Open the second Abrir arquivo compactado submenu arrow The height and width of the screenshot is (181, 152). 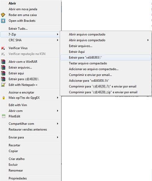tap(148, 40)
